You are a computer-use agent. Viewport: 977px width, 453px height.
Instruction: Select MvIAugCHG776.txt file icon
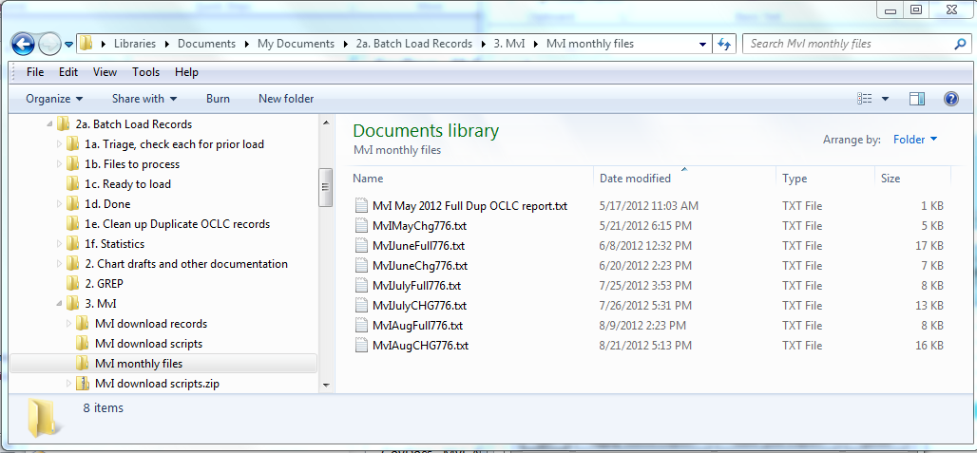(361, 345)
